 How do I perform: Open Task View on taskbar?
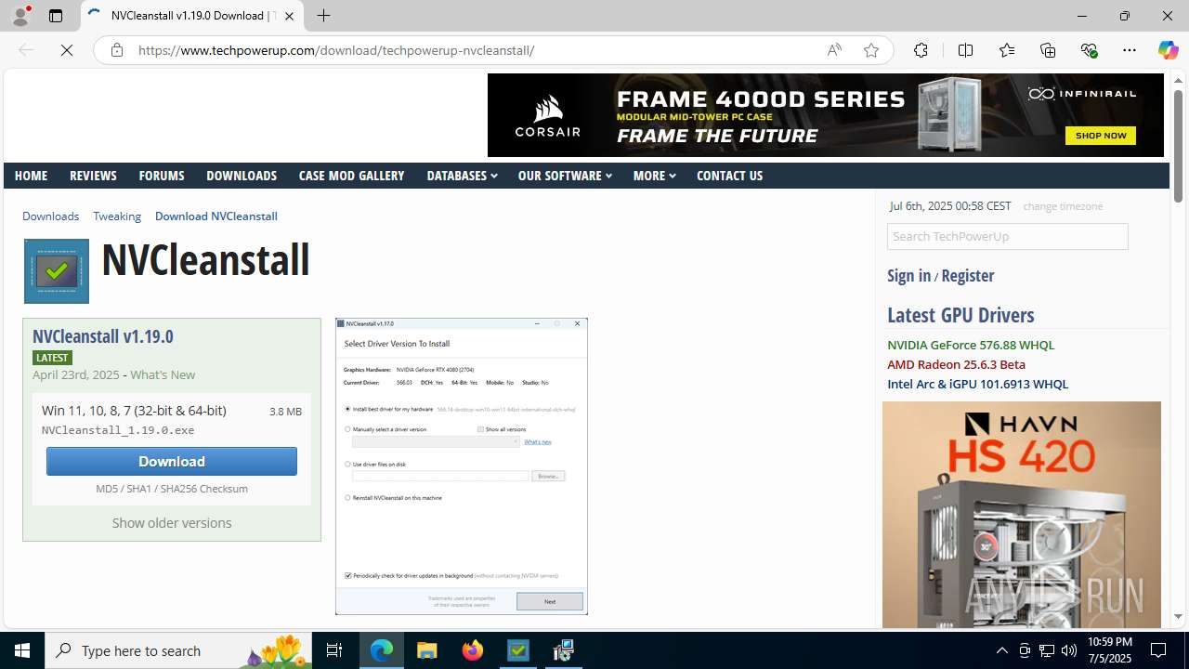click(x=334, y=650)
